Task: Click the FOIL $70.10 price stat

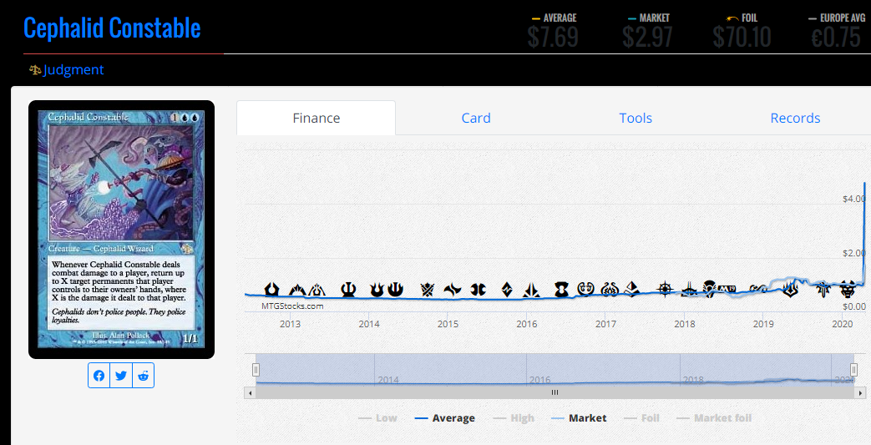Action: [x=742, y=31]
